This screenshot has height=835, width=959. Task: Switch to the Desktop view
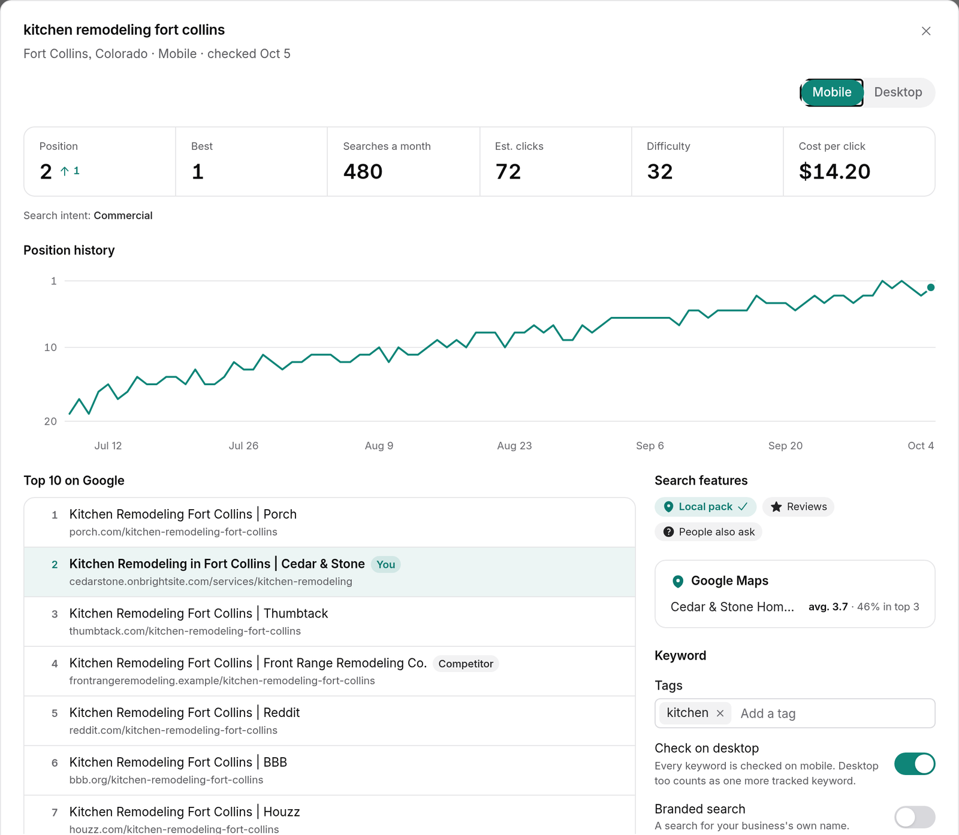click(898, 92)
